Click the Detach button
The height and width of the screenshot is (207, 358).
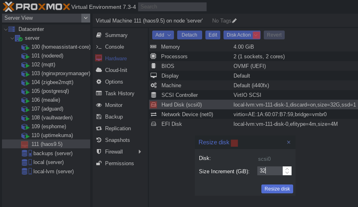pyautogui.click(x=189, y=35)
